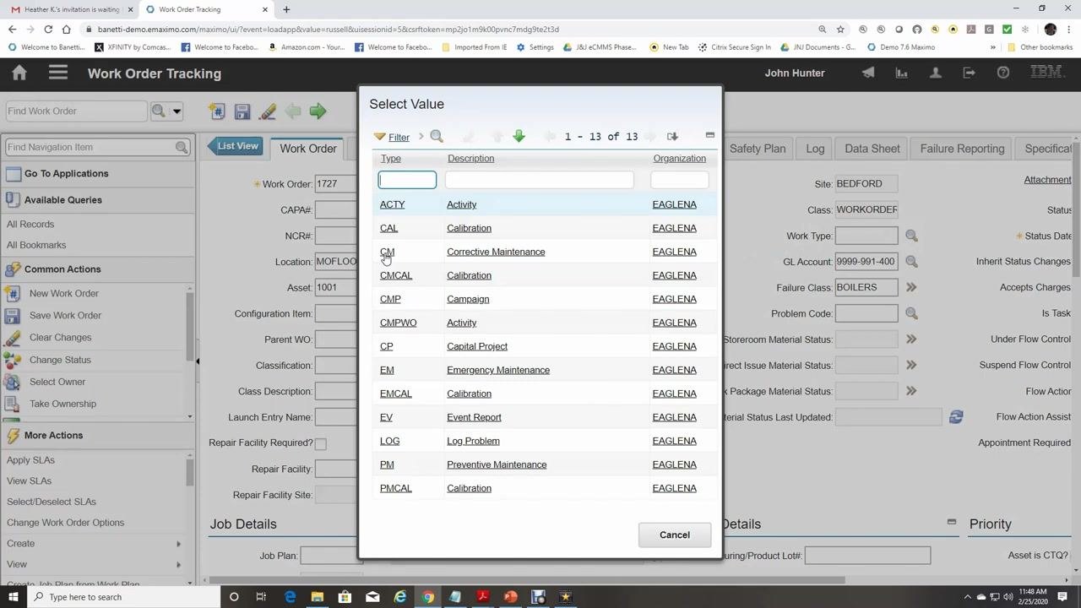Select the ACTY type value
This screenshot has width=1081, height=608.
point(392,204)
